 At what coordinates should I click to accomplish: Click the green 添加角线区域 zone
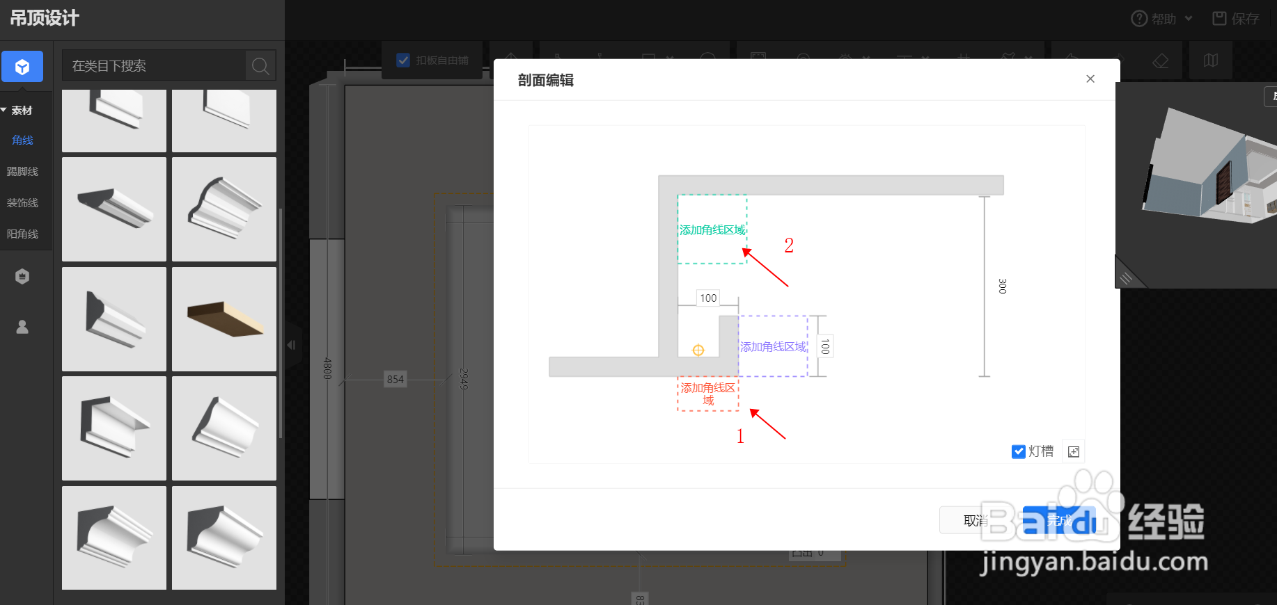pos(712,229)
